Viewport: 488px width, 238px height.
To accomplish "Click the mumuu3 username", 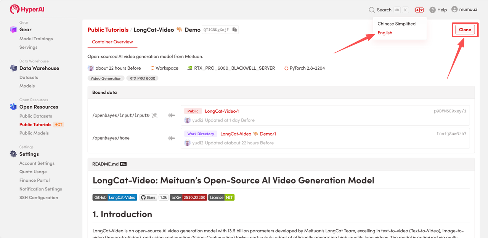I will tap(468, 9).
